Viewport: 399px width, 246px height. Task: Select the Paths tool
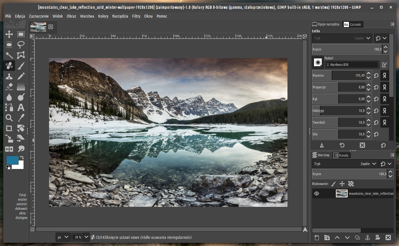[9, 107]
